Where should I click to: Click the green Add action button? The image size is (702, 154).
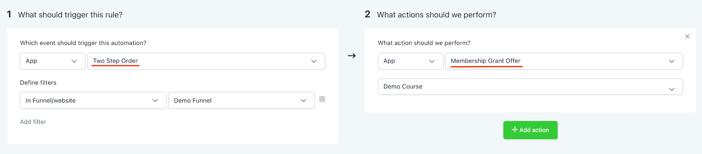pyautogui.click(x=530, y=130)
